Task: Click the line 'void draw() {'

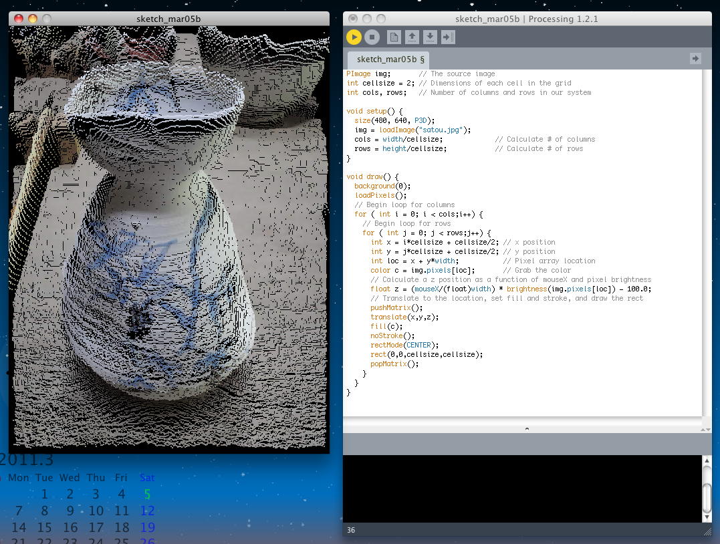Action: click(x=372, y=176)
